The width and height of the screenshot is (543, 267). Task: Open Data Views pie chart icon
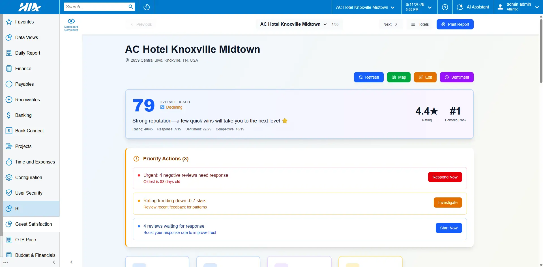click(9, 37)
